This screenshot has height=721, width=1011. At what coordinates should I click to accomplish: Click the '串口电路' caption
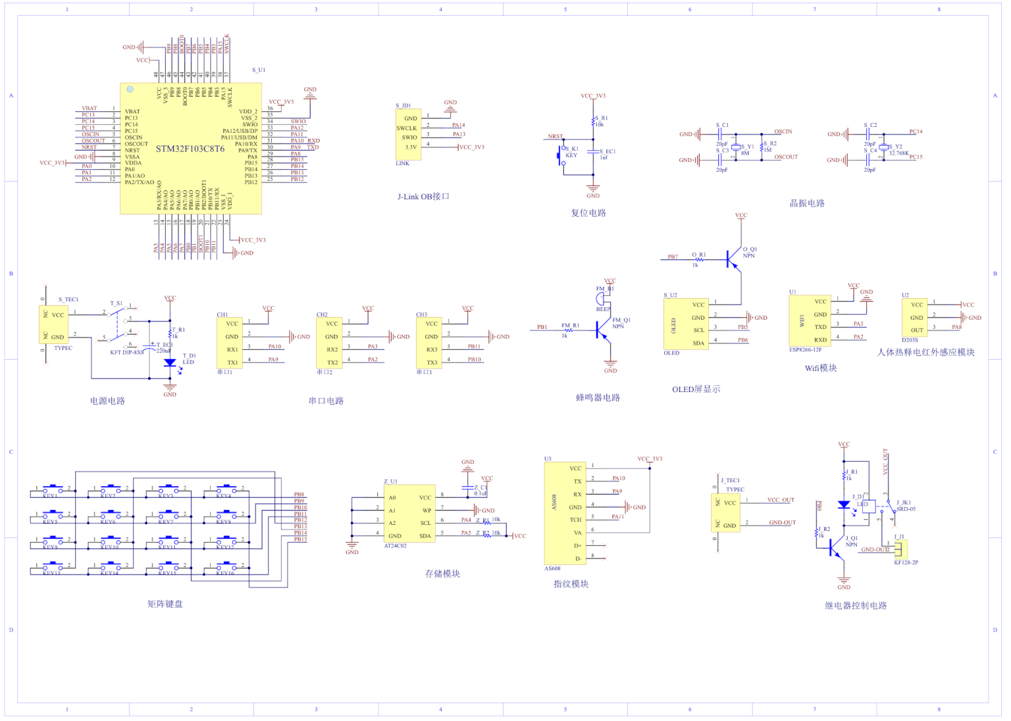(x=326, y=401)
